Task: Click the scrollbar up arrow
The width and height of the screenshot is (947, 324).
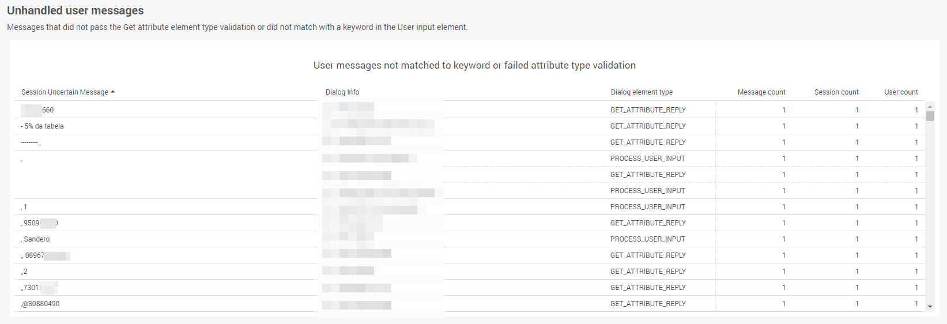Action: 930,107
